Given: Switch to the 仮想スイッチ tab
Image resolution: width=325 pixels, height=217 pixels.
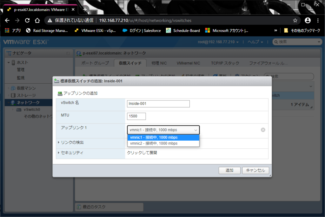Looking at the screenshot, I should pyautogui.click(x=130, y=63).
